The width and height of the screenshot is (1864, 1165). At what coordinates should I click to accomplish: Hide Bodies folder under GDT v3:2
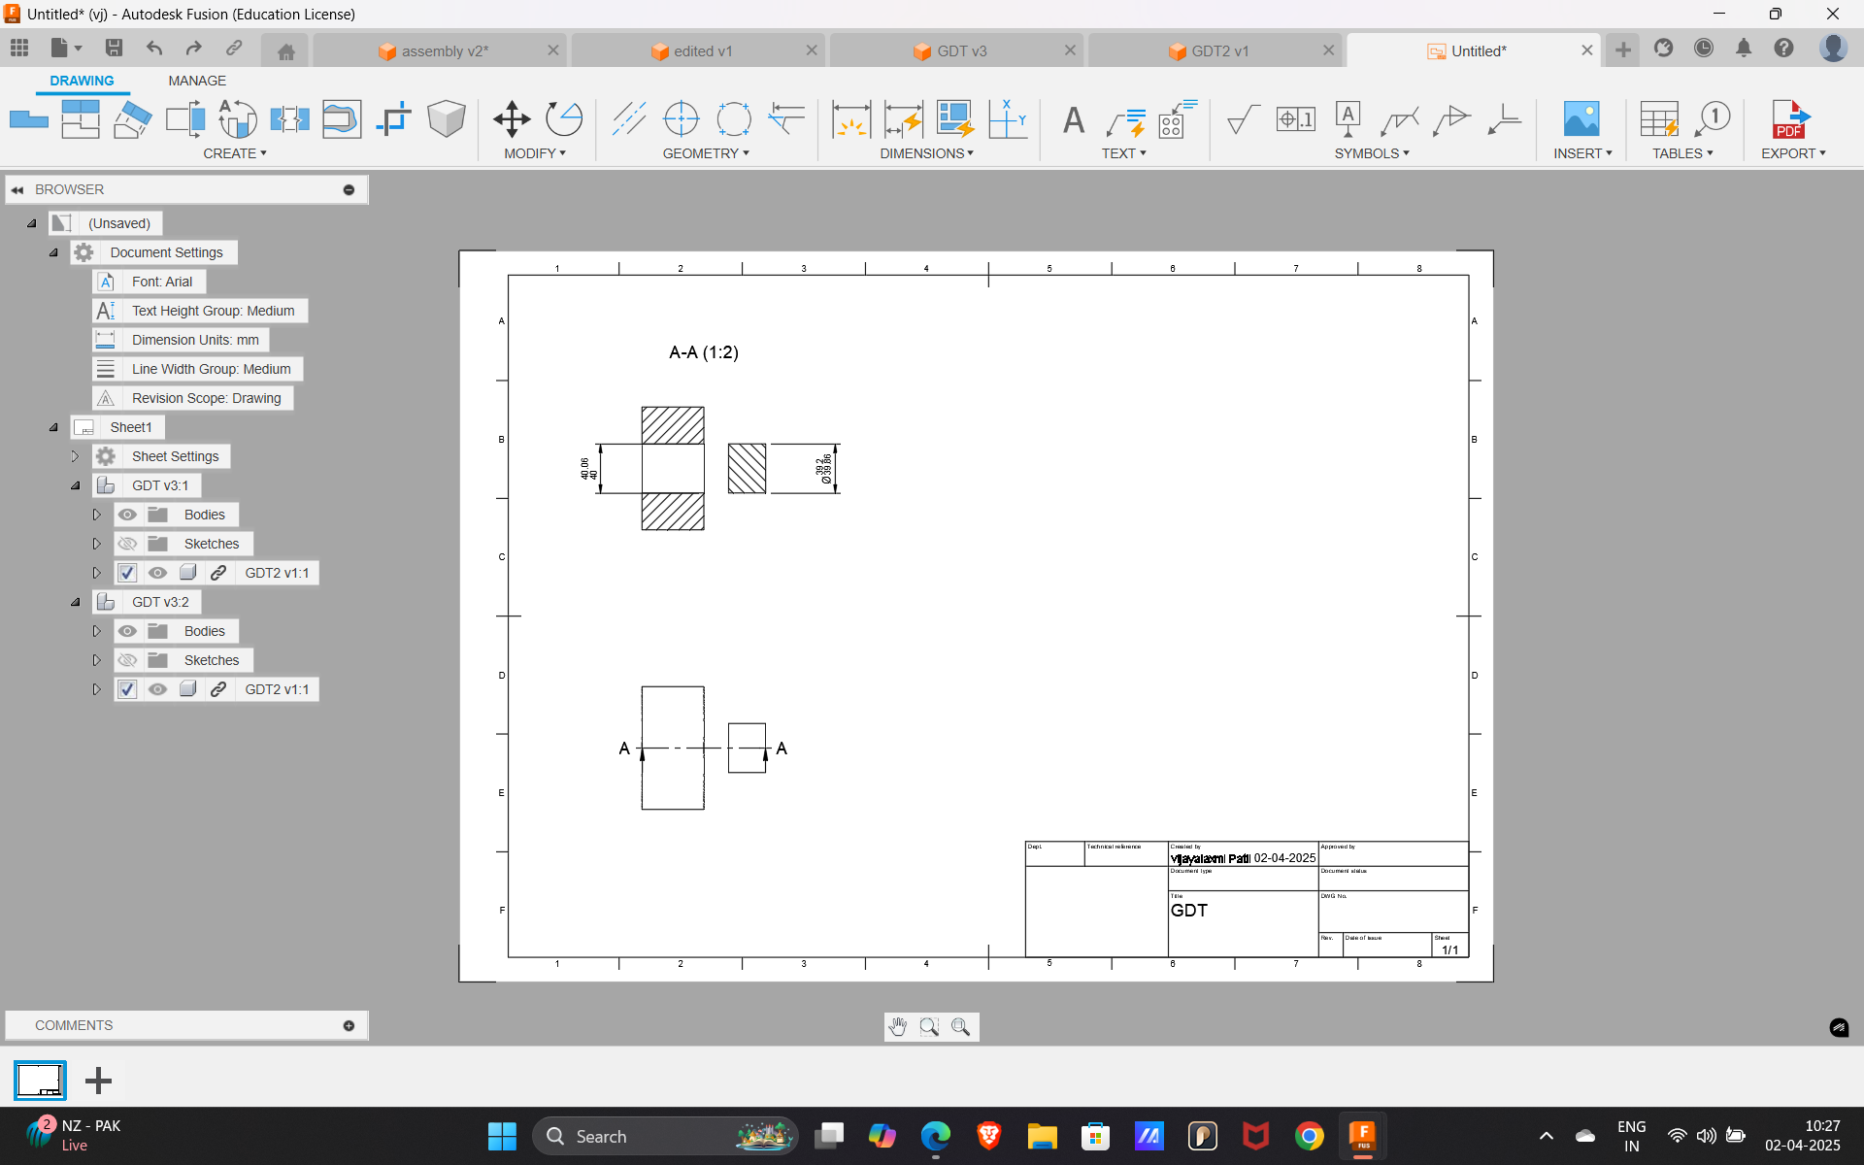pos(127,631)
